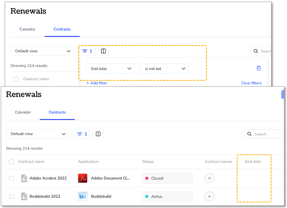Click Adobe Document Cl... application name

111,178
